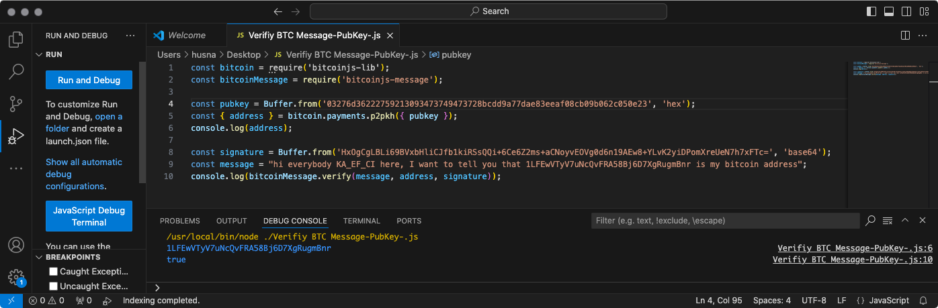
Task: Switch to the TERMINAL panel tab
Action: point(361,221)
